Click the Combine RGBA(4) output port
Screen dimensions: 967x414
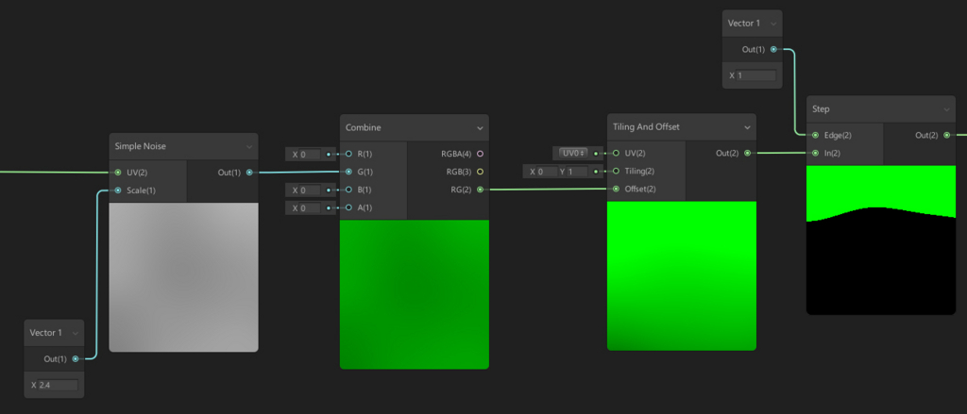tap(481, 154)
